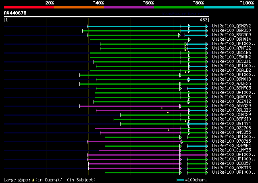Select the UniRef100_A3KMT3 label
The image size is (258, 183).
pyautogui.click(x=231, y=168)
